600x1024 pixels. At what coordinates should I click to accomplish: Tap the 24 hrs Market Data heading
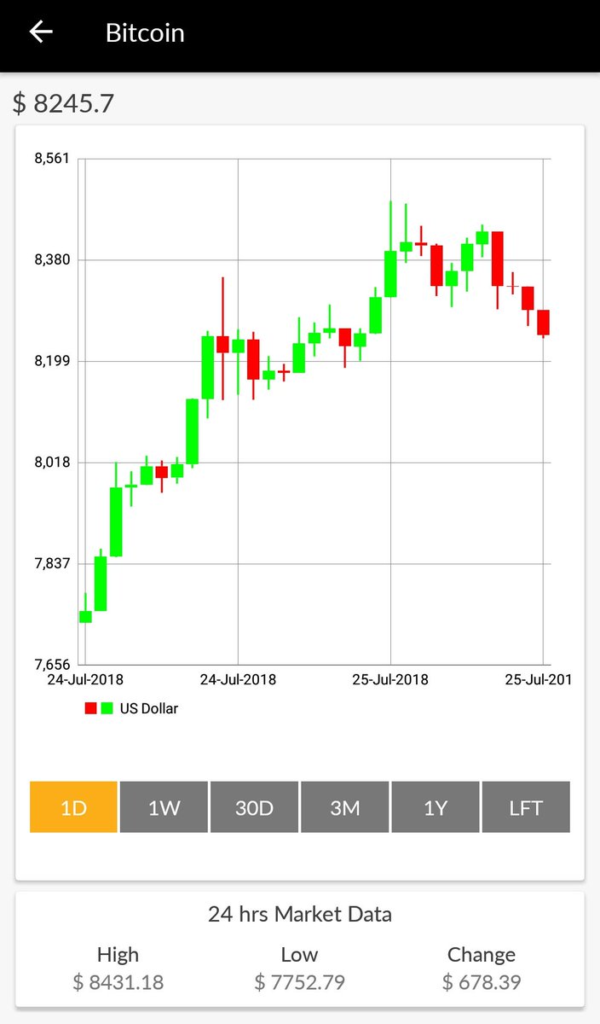point(300,915)
